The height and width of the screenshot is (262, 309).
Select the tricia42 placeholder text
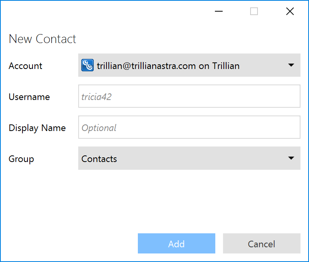pyautogui.click(x=96, y=97)
